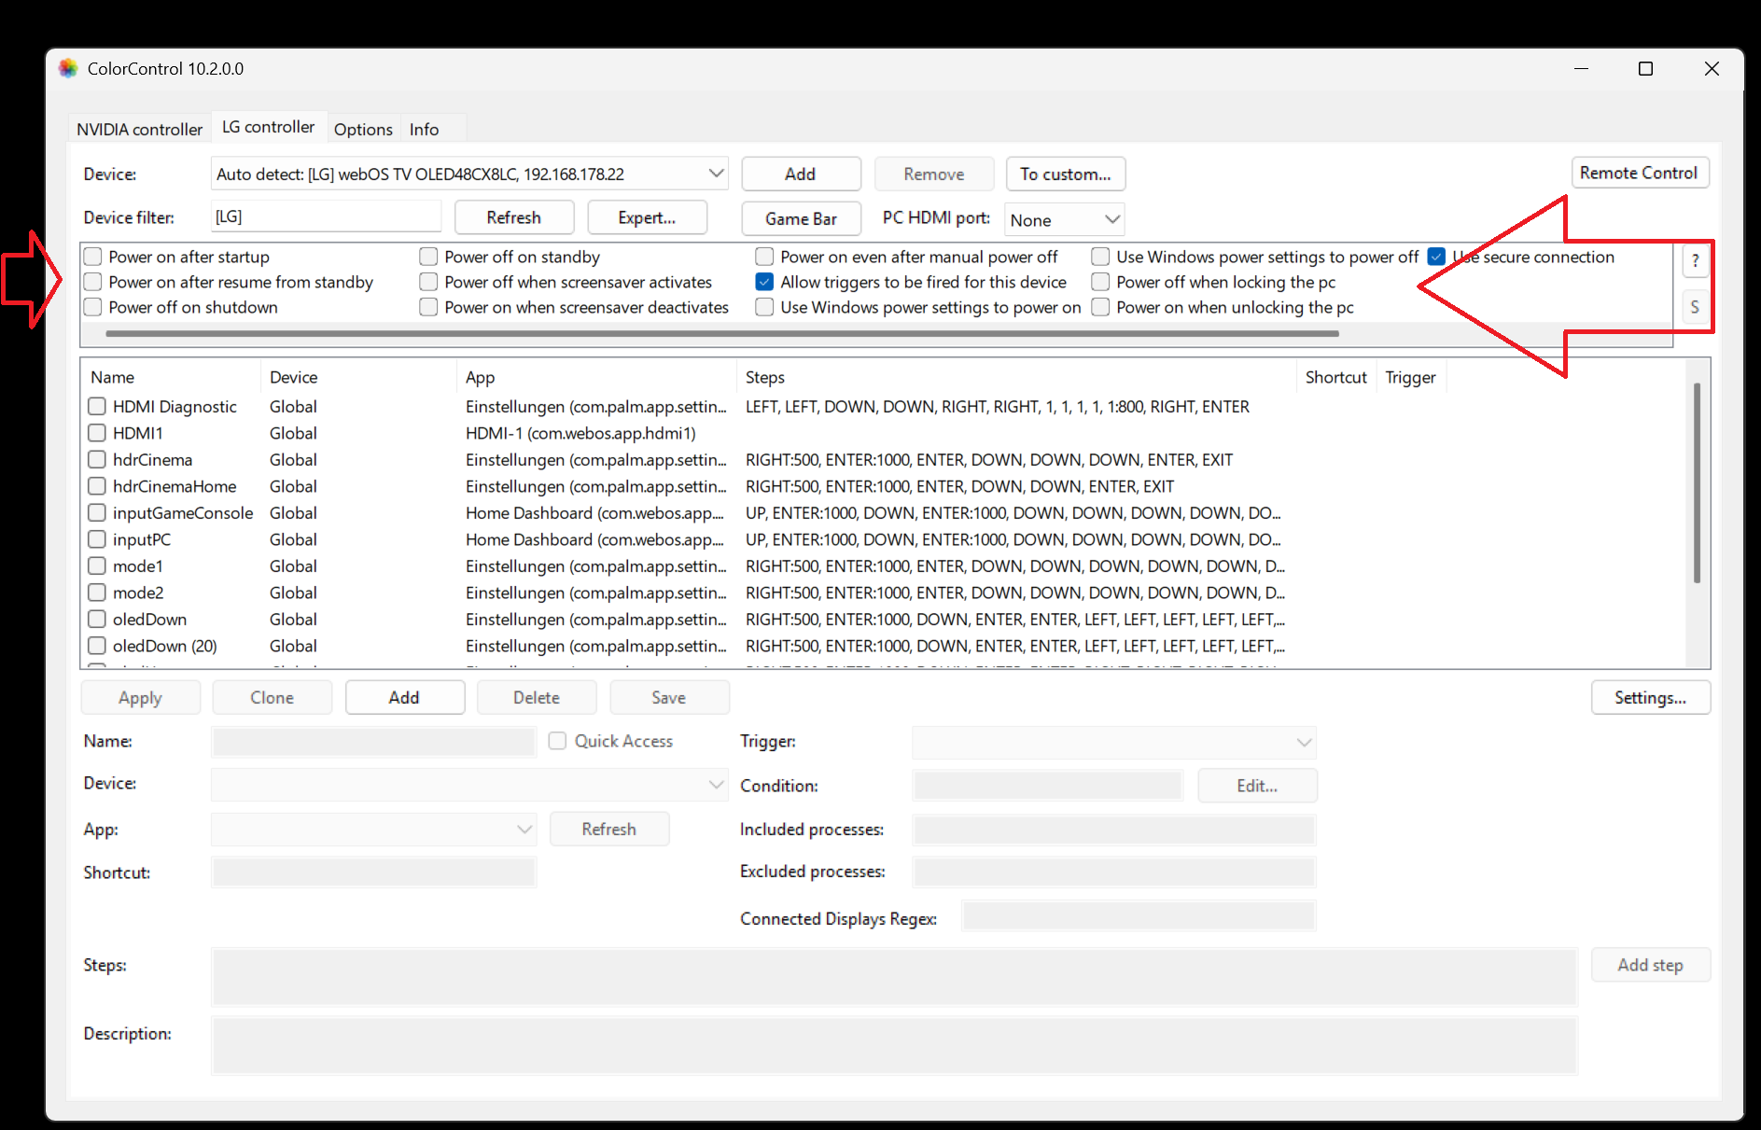Click the Trigger column header
This screenshot has height=1130, width=1761.
click(1410, 377)
